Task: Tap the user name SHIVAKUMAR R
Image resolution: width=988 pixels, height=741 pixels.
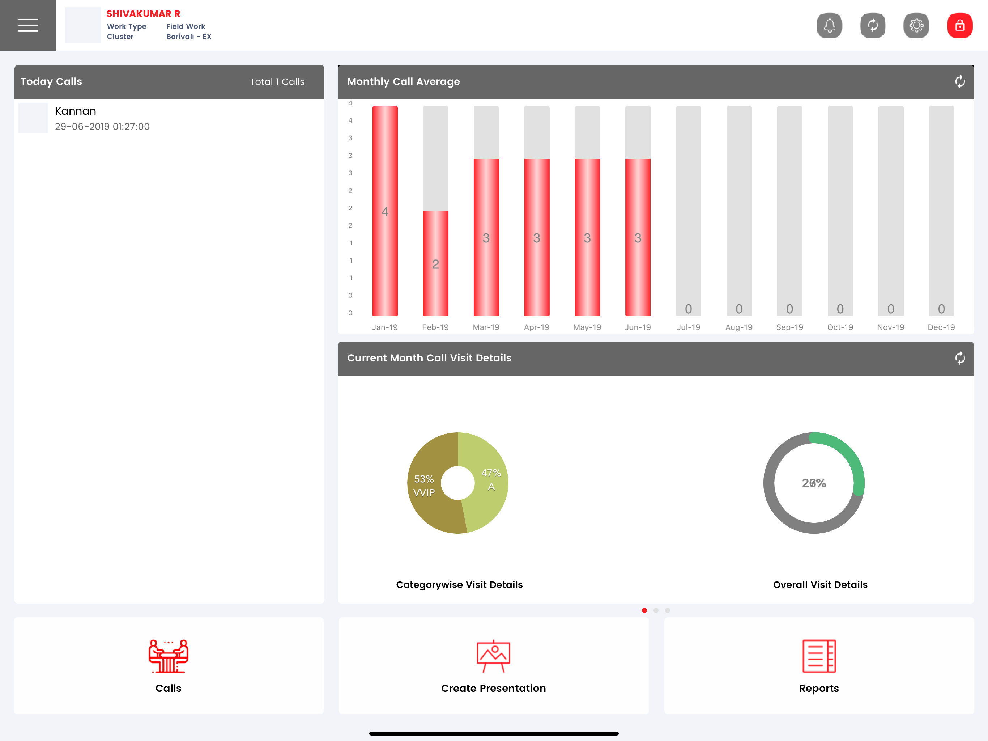Action: [143, 14]
